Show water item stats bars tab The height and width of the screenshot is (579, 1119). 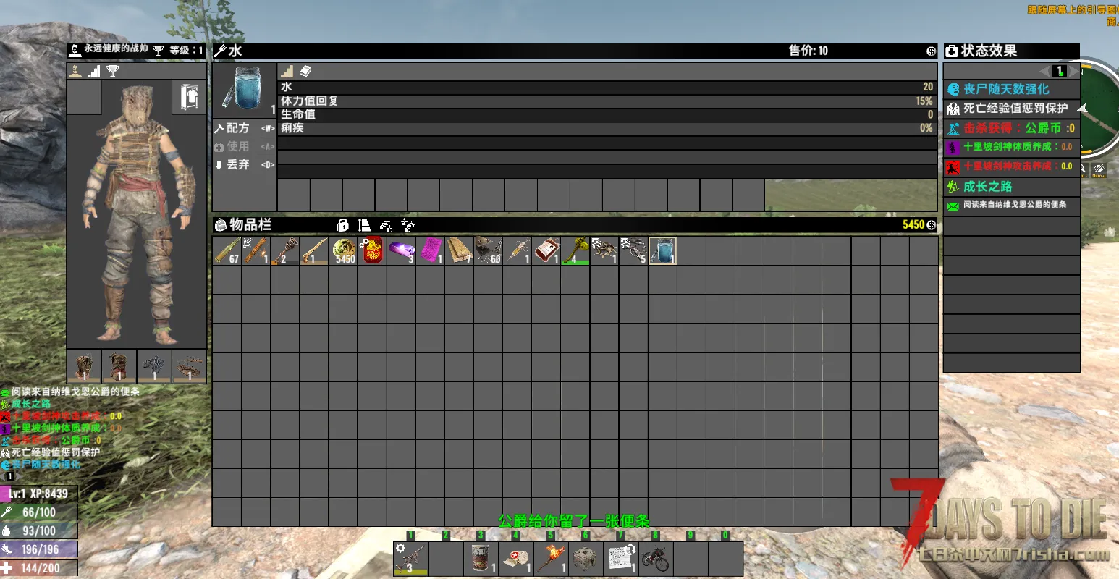[x=287, y=71]
